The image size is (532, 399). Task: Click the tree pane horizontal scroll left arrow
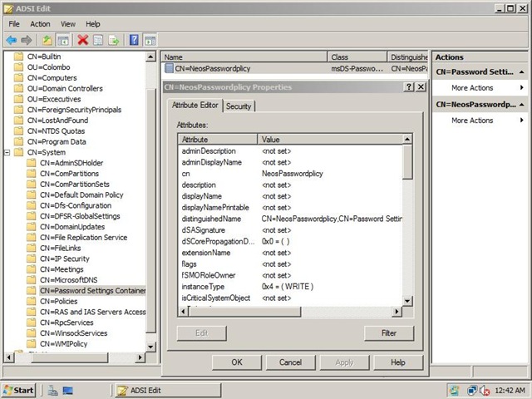pyautogui.click(x=9, y=357)
